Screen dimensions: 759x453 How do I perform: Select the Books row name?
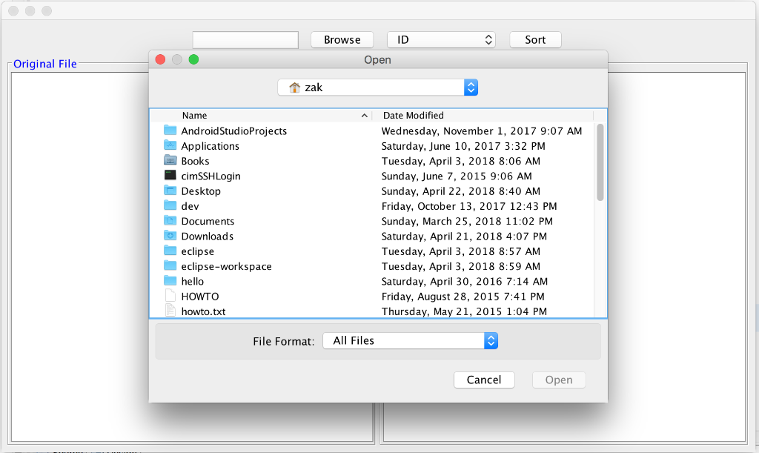(195, 161)
